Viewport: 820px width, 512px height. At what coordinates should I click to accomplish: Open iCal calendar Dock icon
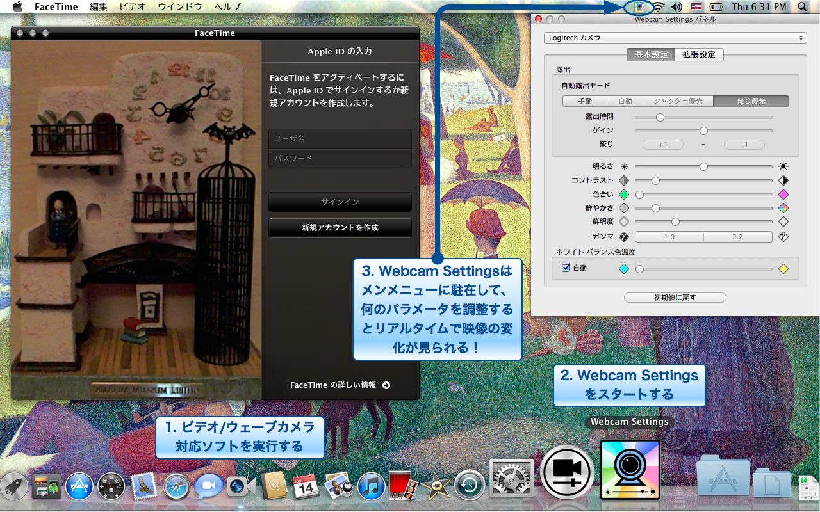(x=306, y=486)
